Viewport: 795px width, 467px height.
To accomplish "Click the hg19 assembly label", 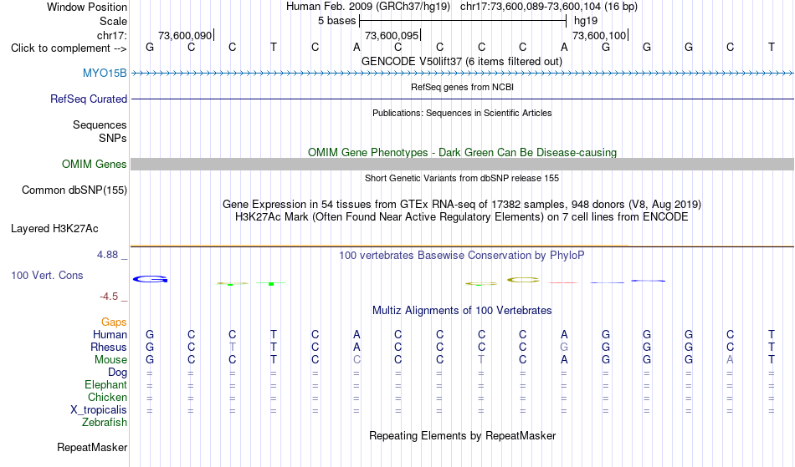I will [586, 21].
